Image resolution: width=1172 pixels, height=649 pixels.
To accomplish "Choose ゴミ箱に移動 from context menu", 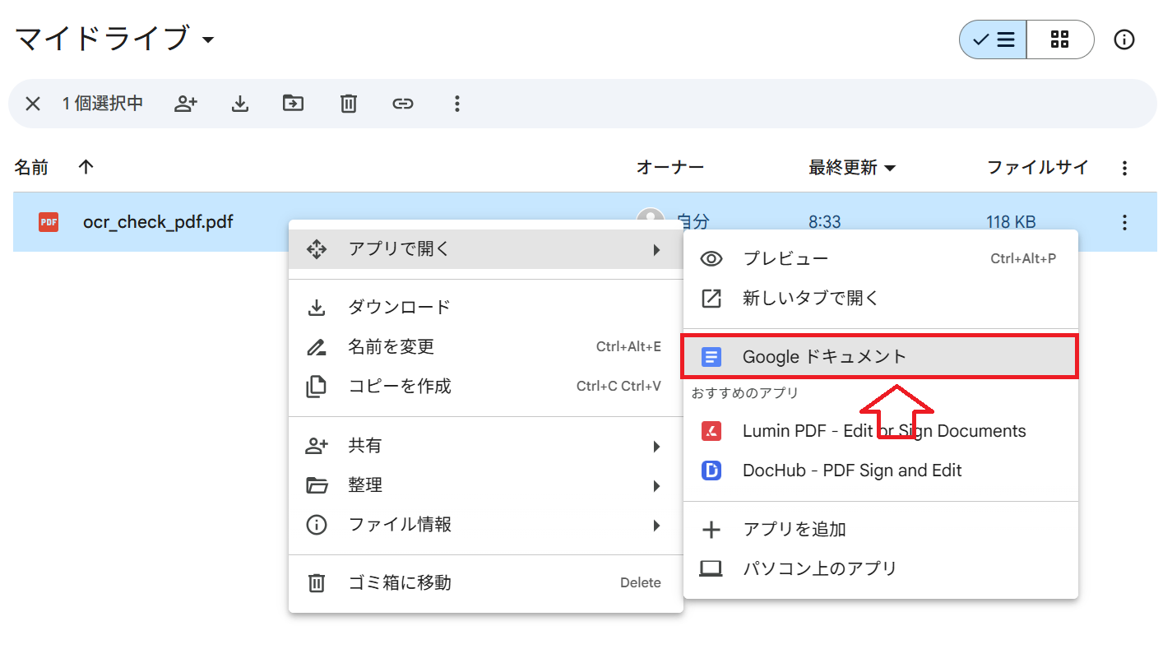I will coord(486,583).
